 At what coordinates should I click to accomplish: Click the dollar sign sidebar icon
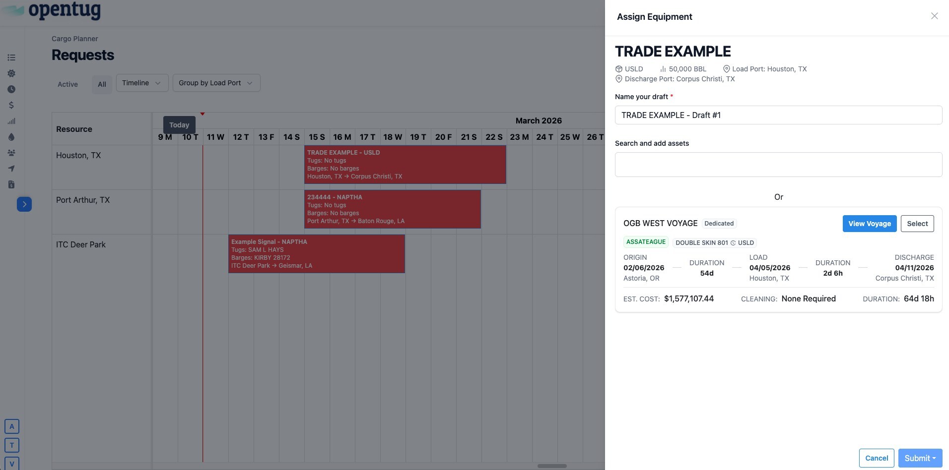pos(11,105)
